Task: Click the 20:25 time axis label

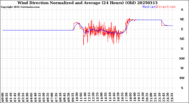Action: point(147,97)
